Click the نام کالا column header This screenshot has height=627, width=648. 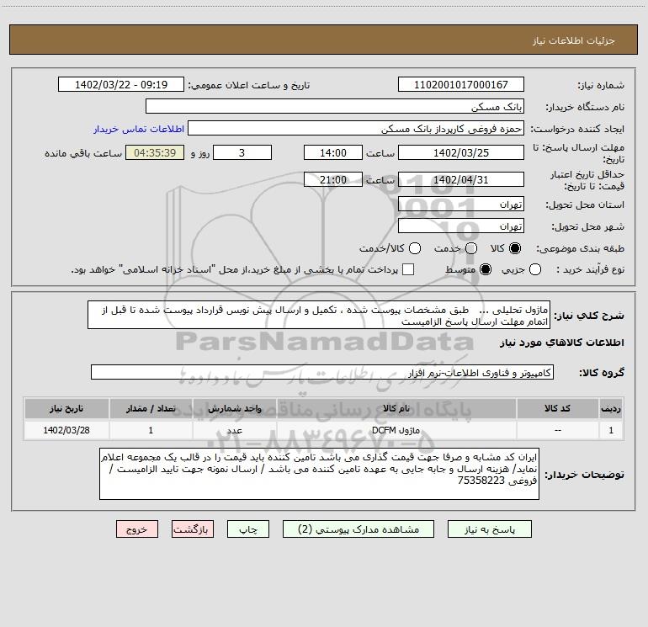click(396, 408)
